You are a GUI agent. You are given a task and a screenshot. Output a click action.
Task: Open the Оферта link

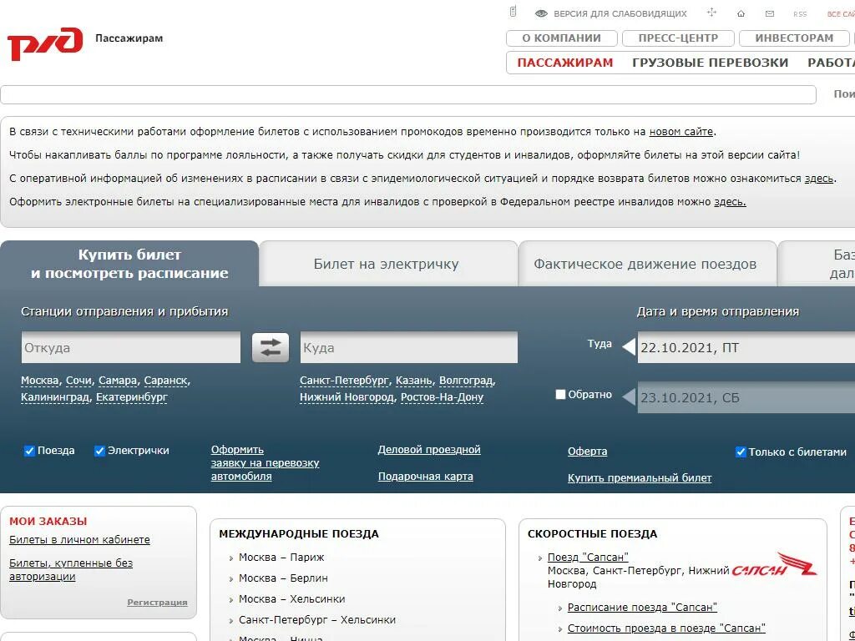coord(587,452)
